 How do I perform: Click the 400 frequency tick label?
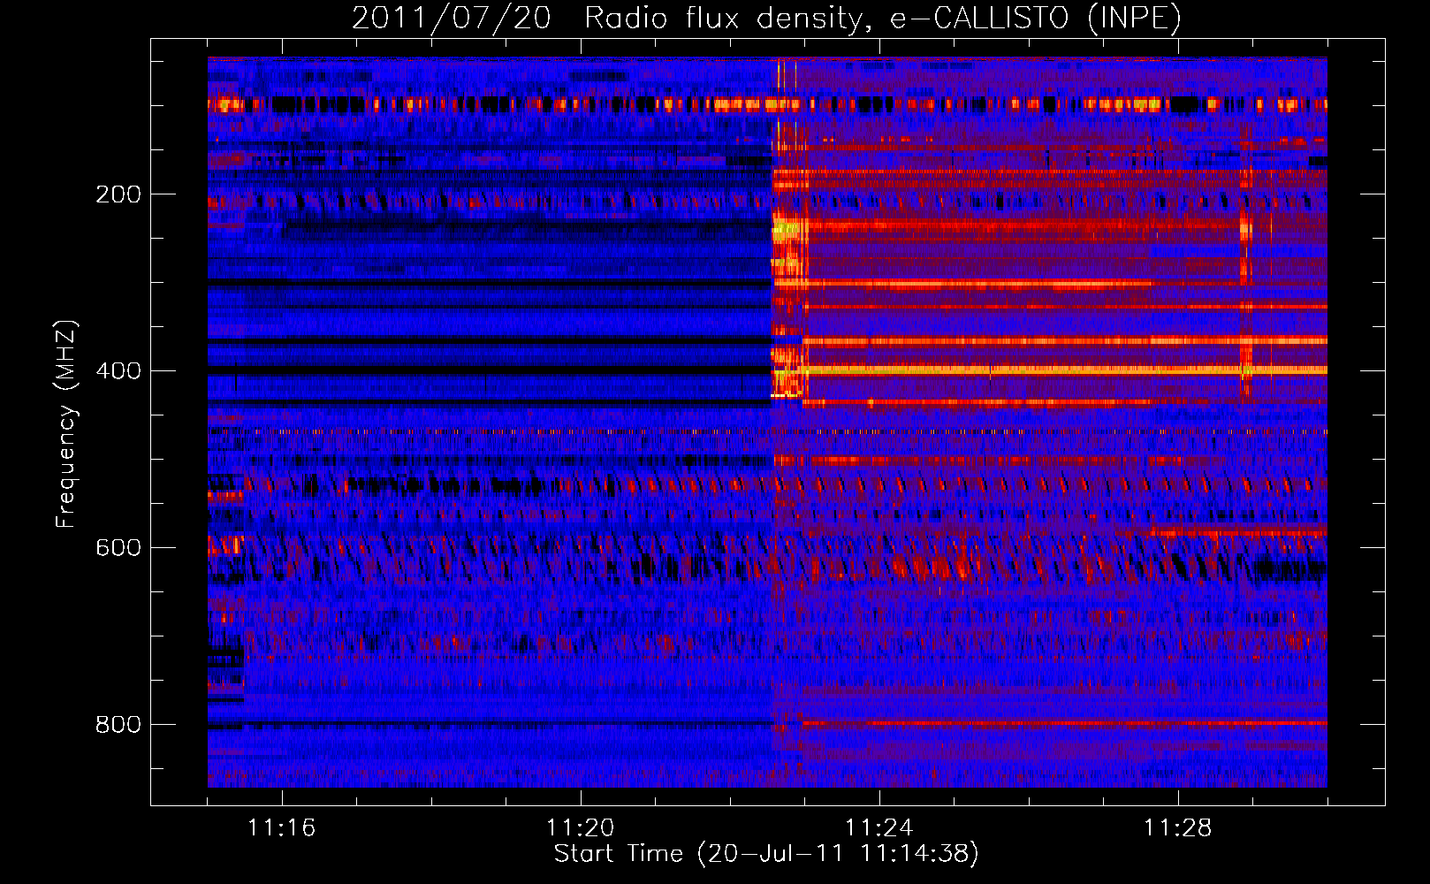(118, 370)
